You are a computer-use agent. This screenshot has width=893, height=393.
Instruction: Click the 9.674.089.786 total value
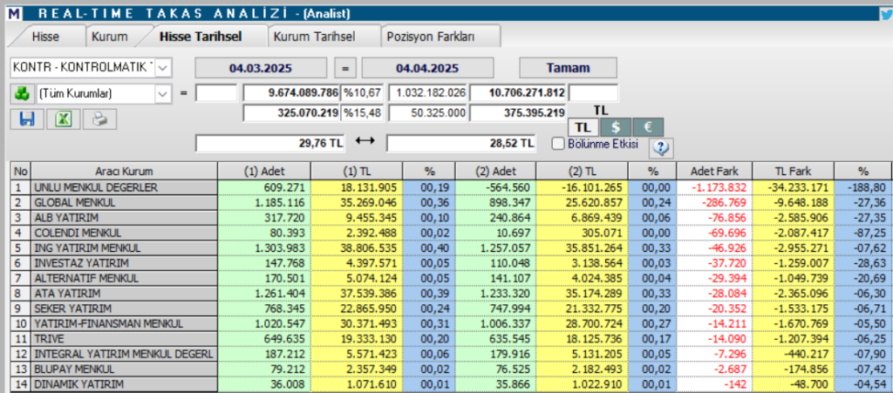[291, 92]
